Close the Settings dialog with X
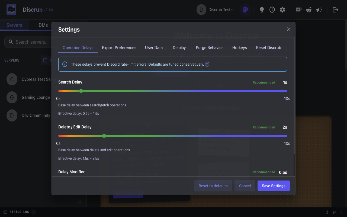This screenshot has height=217, width=347. click(x=289, y=29)
